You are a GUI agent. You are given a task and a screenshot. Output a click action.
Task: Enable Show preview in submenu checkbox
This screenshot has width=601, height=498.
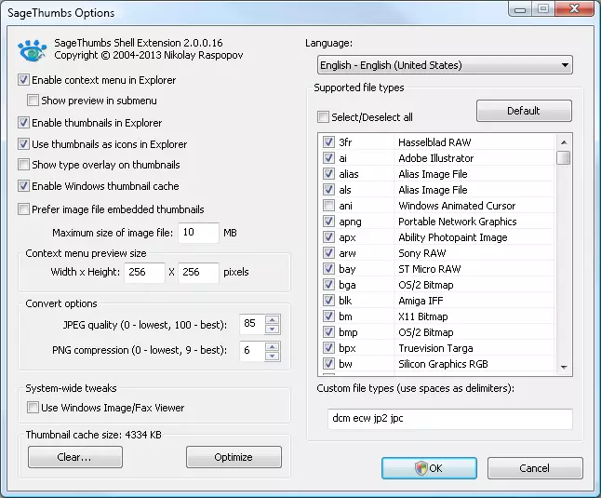pyautogui.click(x=33, y=101)
